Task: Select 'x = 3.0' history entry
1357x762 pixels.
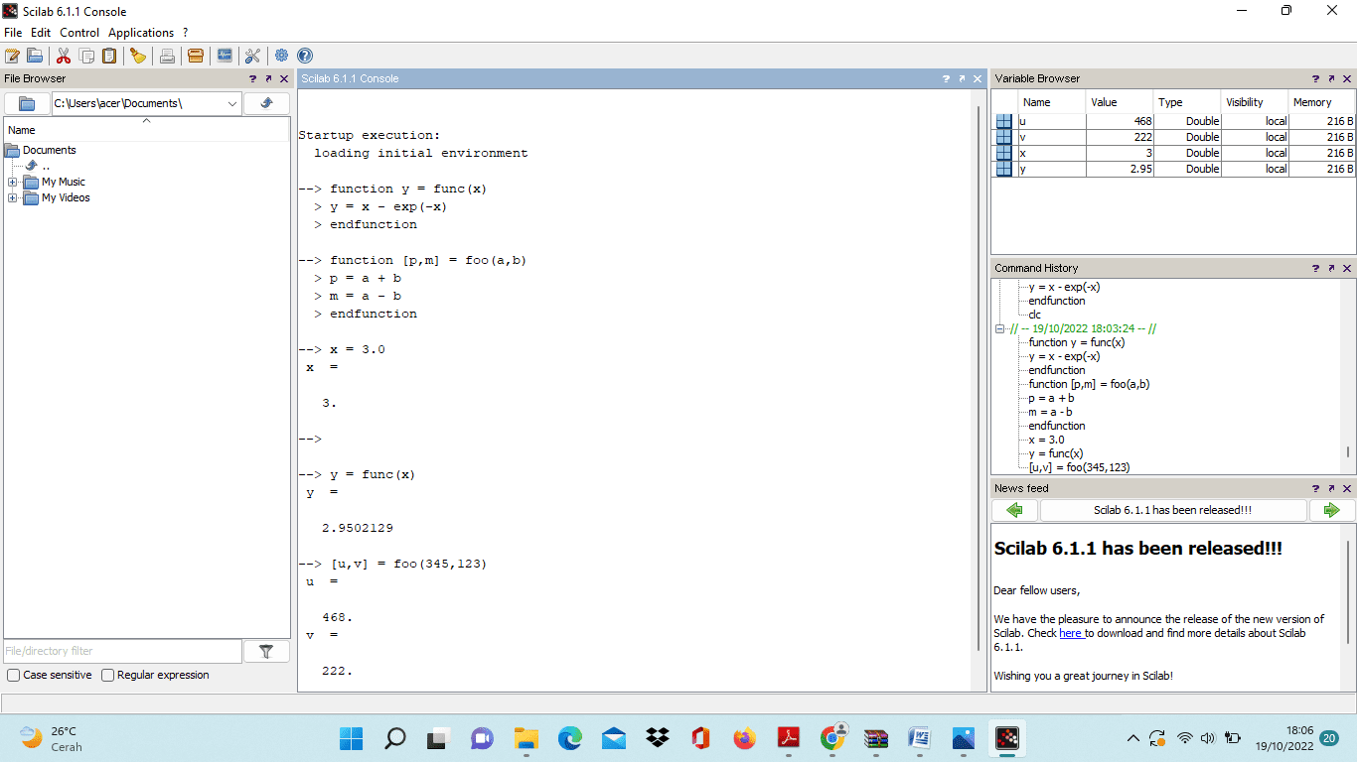Action: coord(1046,440)
